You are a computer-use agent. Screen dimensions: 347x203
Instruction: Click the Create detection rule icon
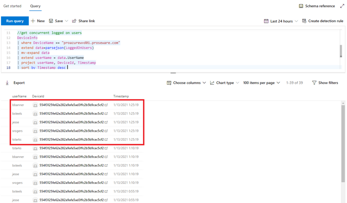coord(304,21)
